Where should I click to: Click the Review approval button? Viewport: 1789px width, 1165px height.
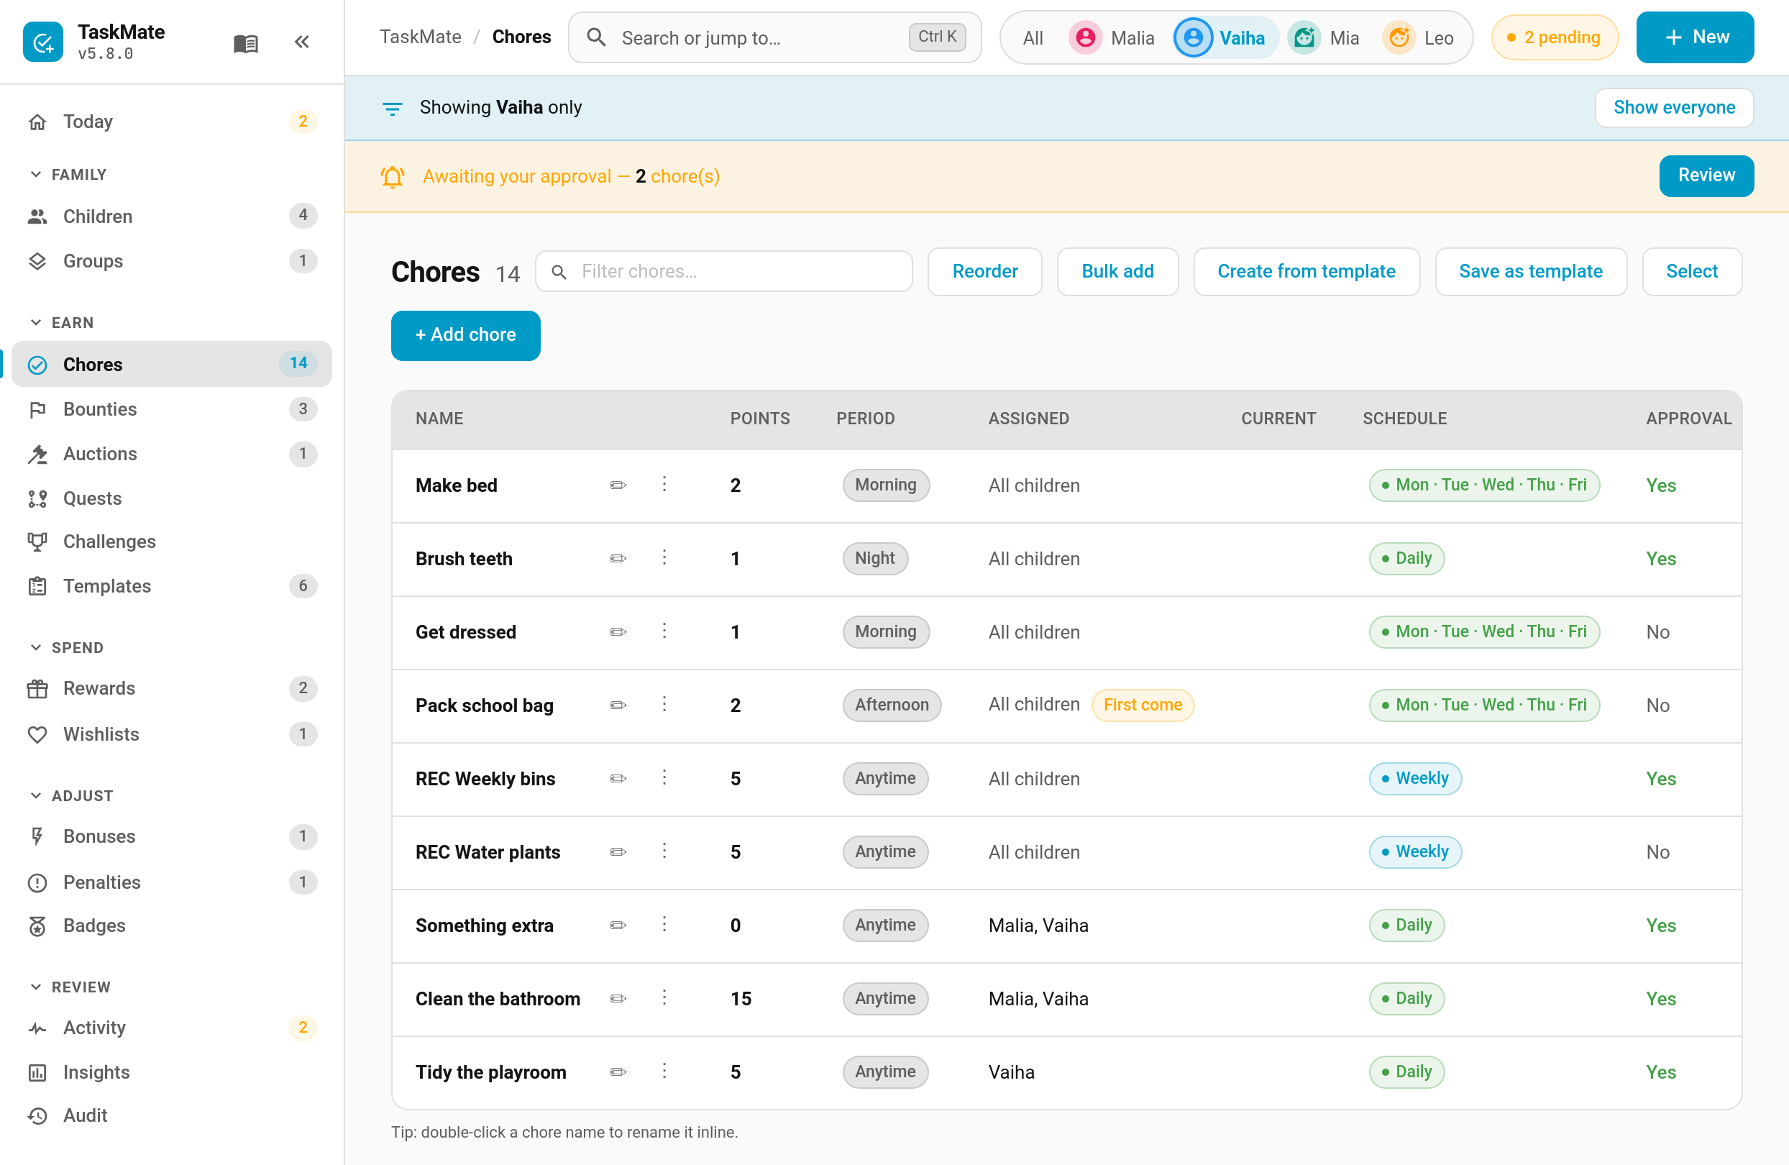pos(1706,176)
